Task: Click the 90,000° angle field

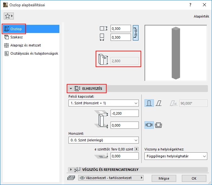Action: coord(193,103)
